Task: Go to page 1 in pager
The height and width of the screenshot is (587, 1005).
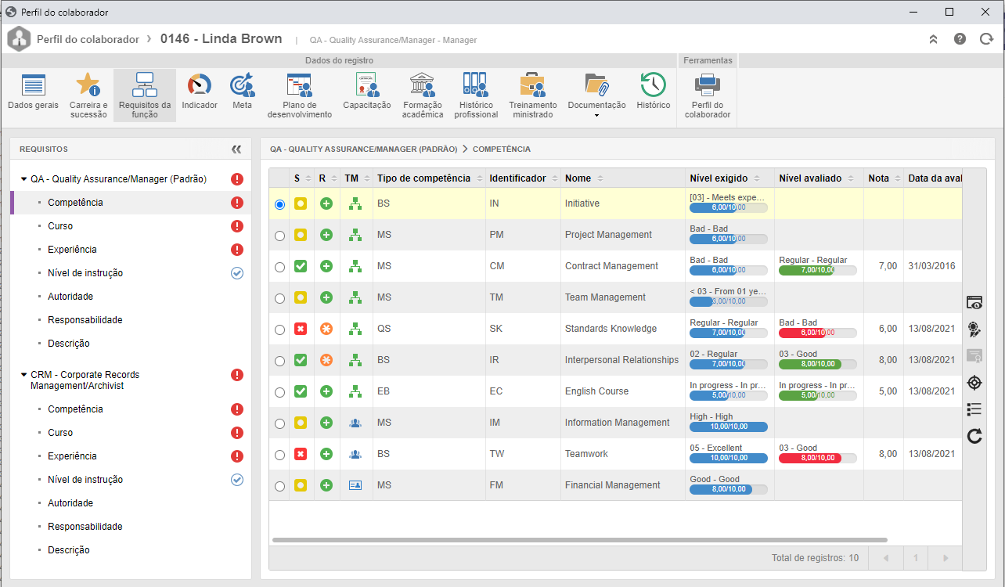Action: (916, 558)
